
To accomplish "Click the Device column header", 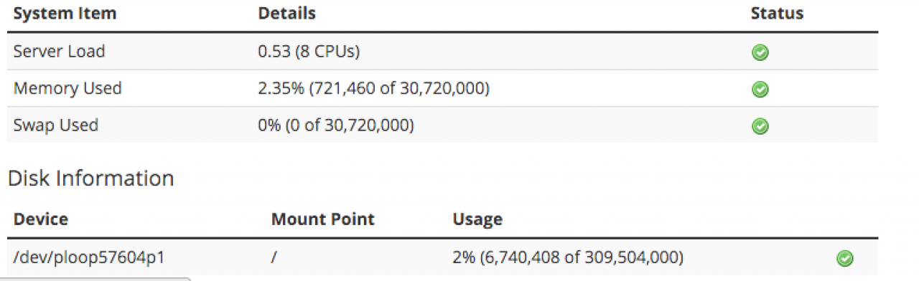I will (39, 219).
